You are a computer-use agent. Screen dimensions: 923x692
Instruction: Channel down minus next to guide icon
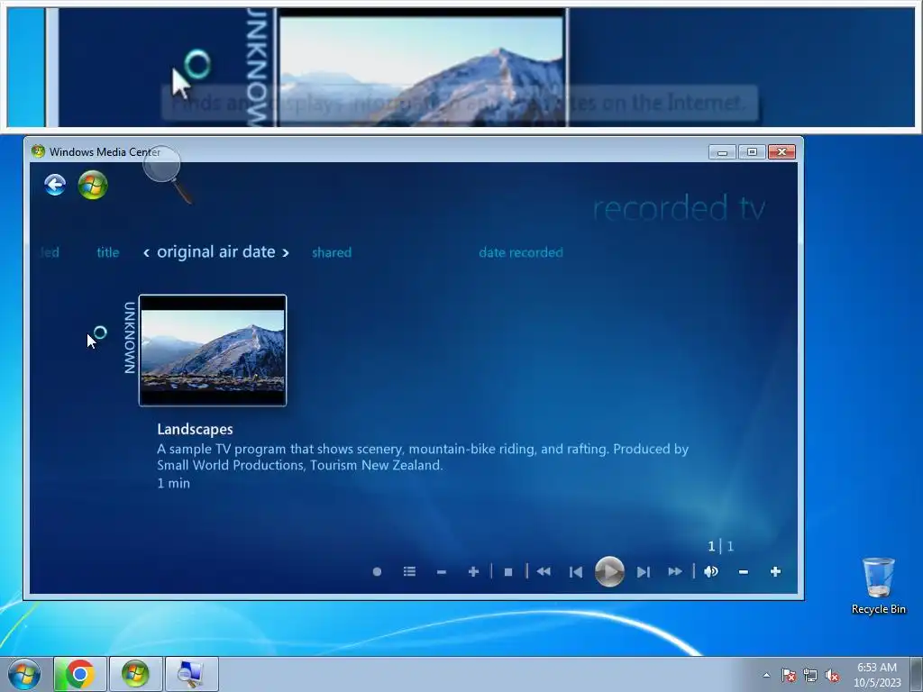442,571
